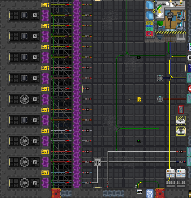This screenshot has width=191, height=198.
Task: Select the stack of colored crates
Action: 149,29
